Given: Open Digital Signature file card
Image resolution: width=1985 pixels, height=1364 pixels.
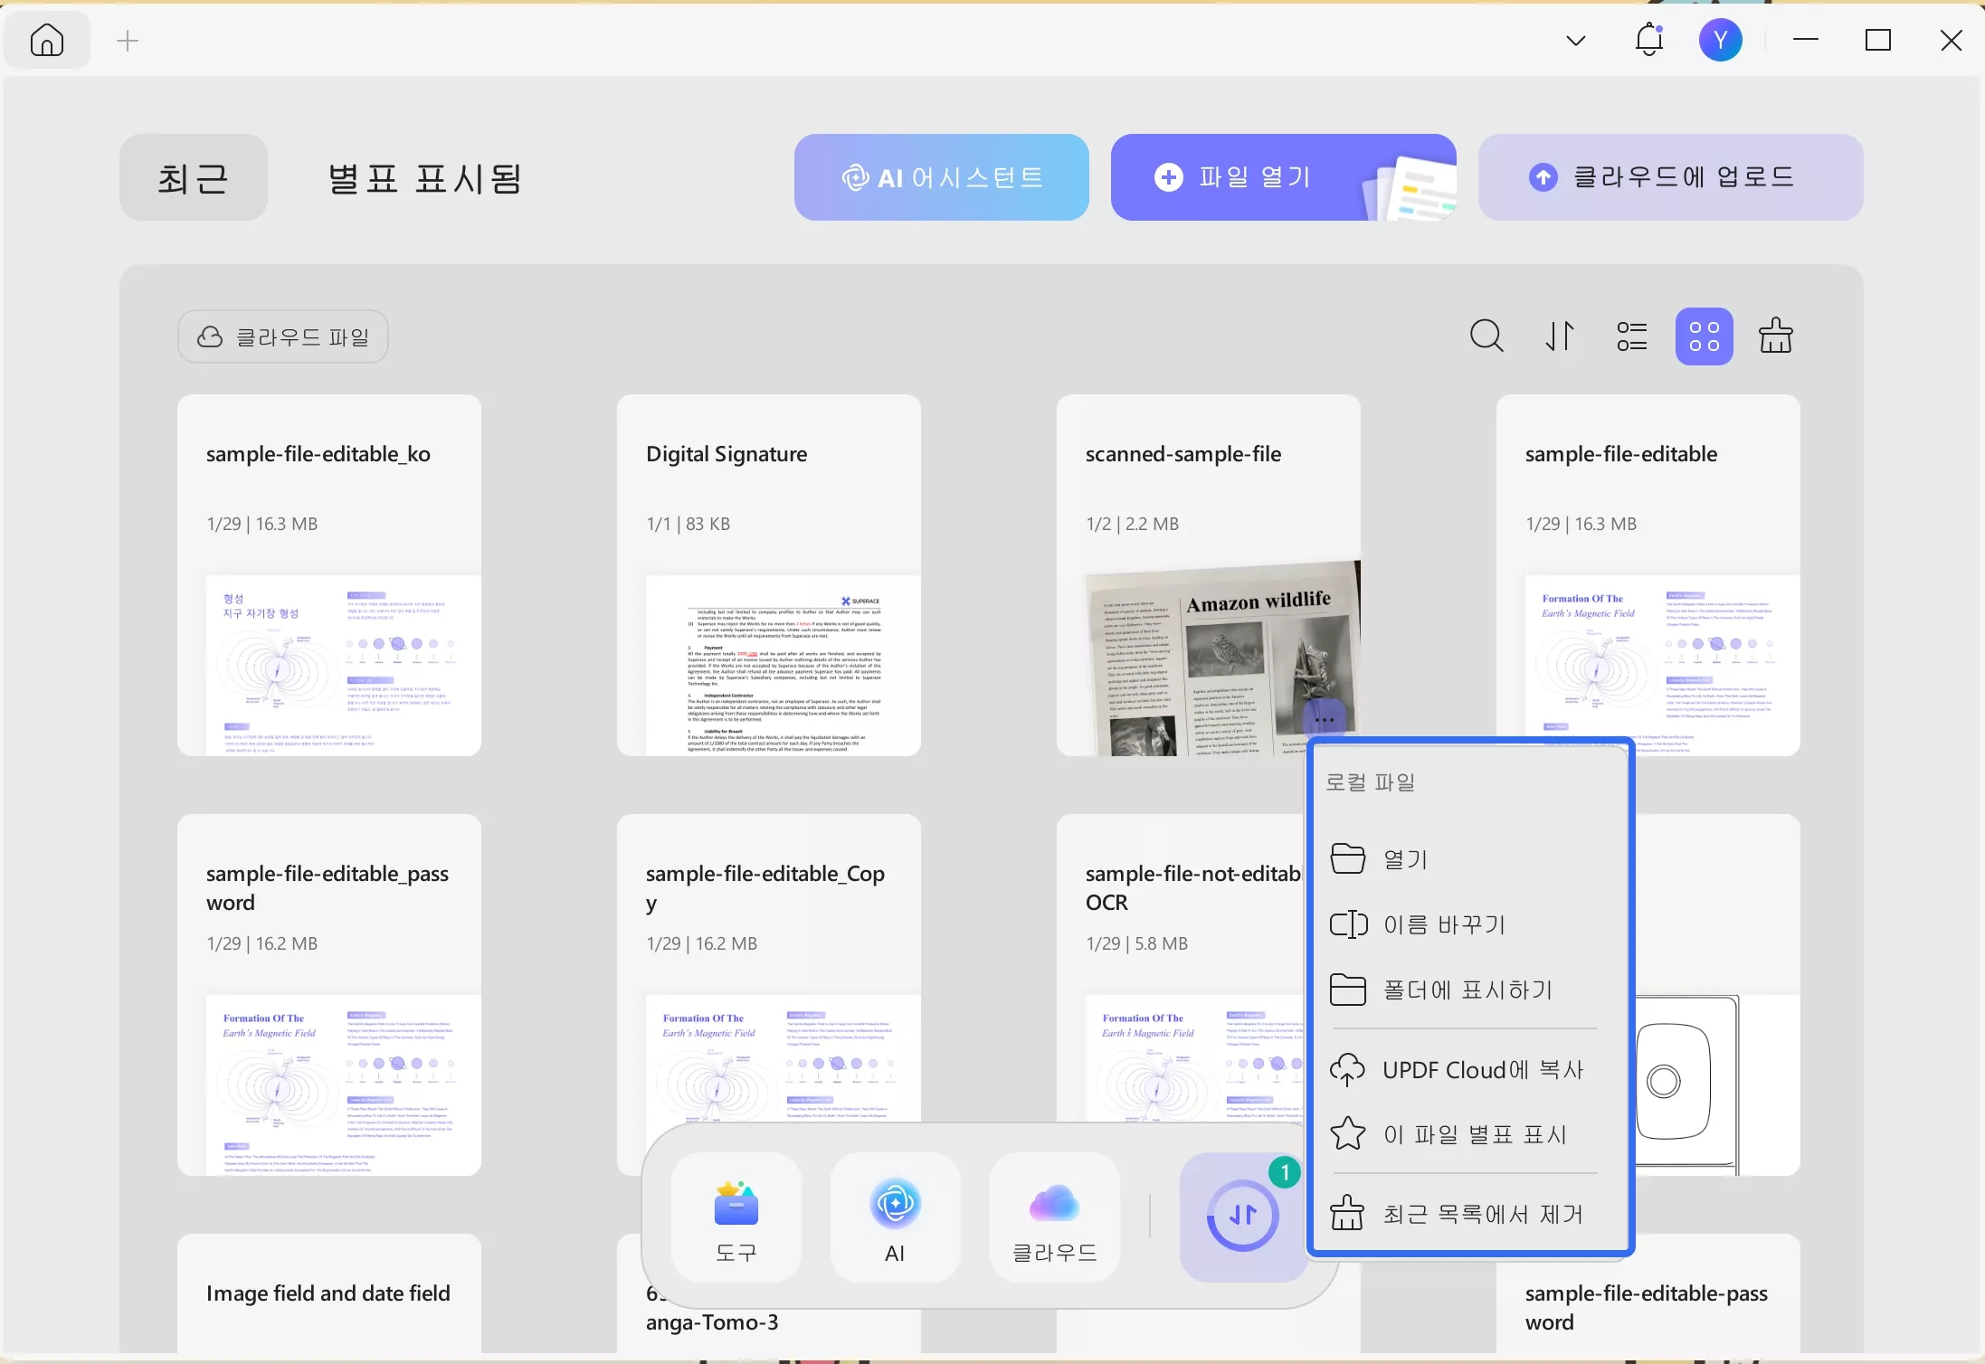Looking at the screenshot, I should pos(769,575).
